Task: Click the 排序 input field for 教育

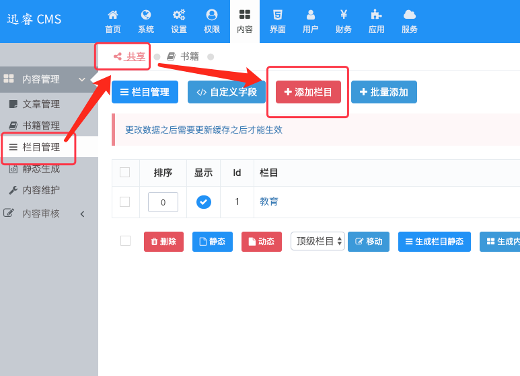Action: point(163,202)
